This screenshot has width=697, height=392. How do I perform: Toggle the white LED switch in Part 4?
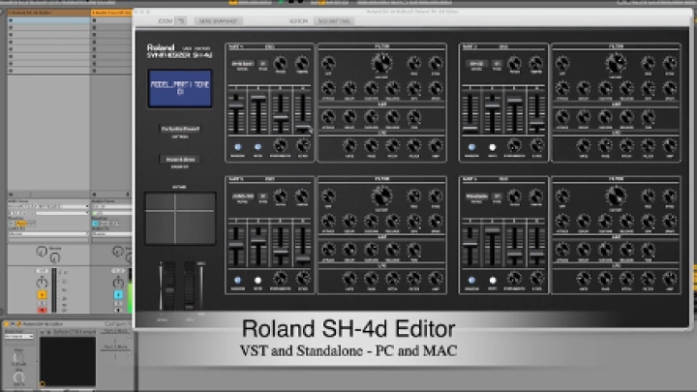pos(492,280)
